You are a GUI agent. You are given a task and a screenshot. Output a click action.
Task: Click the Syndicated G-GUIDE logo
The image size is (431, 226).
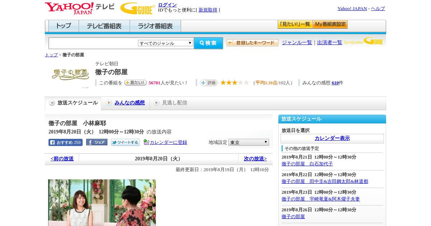363,41
